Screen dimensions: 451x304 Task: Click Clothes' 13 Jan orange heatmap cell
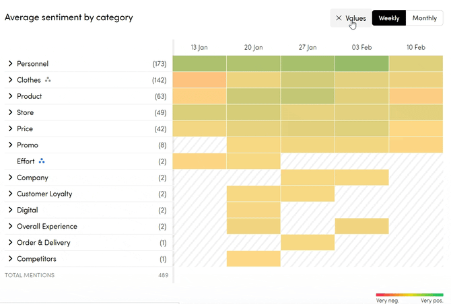click(199, 80)
